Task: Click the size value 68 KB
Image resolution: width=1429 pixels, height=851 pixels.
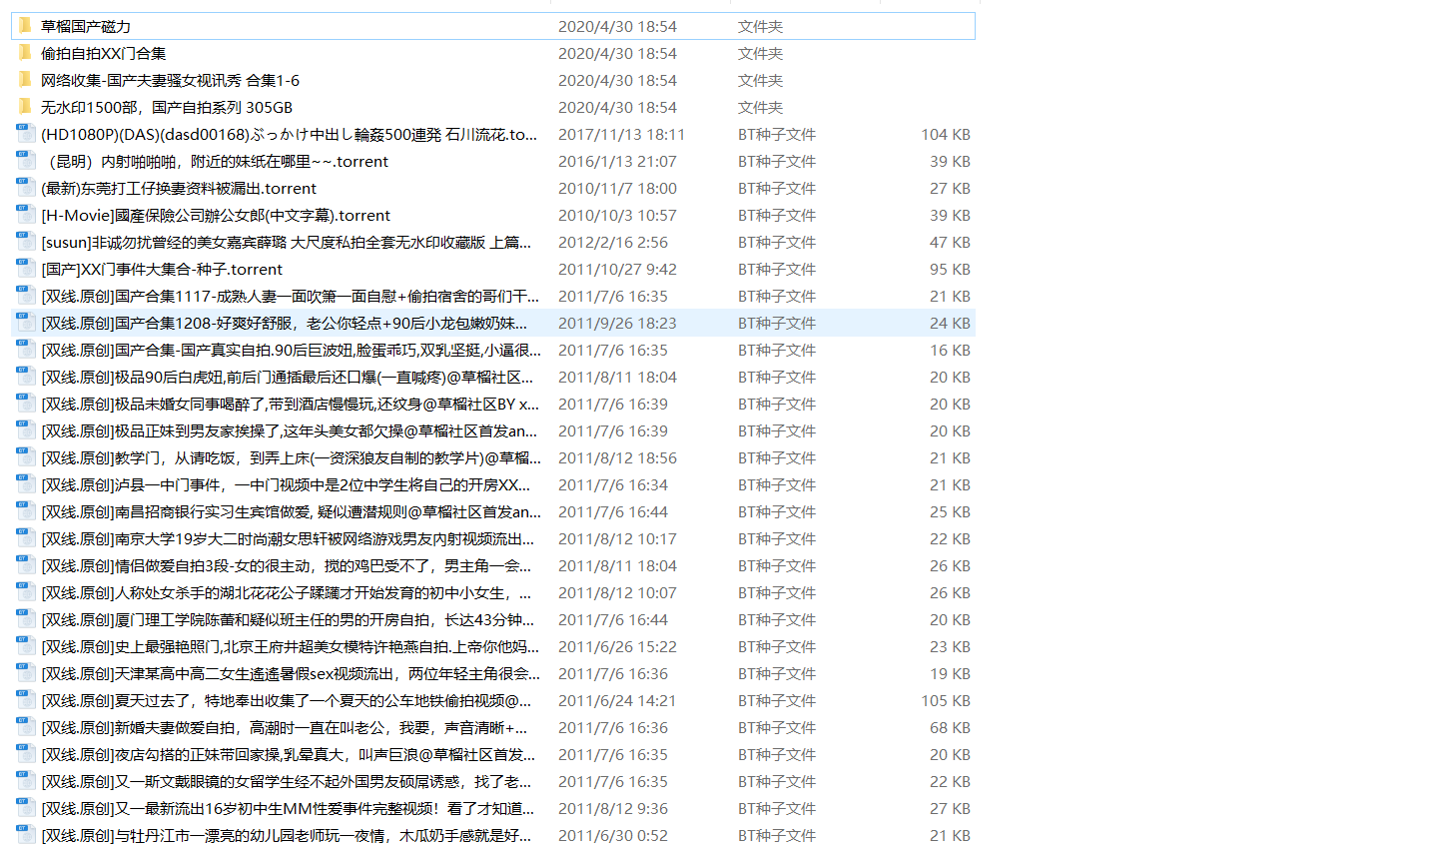Action: pos(950,727)
